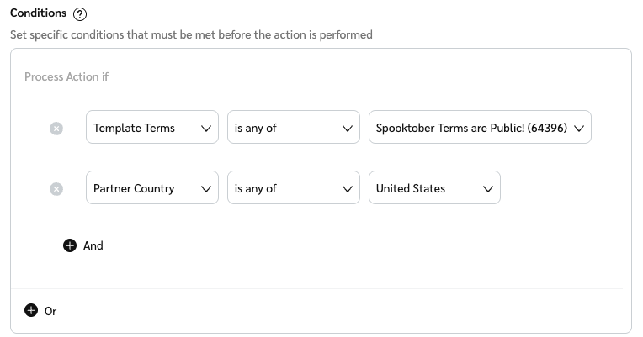
Task: Click the Conditions help question mark icon
Action: click(x=80, y=14)
